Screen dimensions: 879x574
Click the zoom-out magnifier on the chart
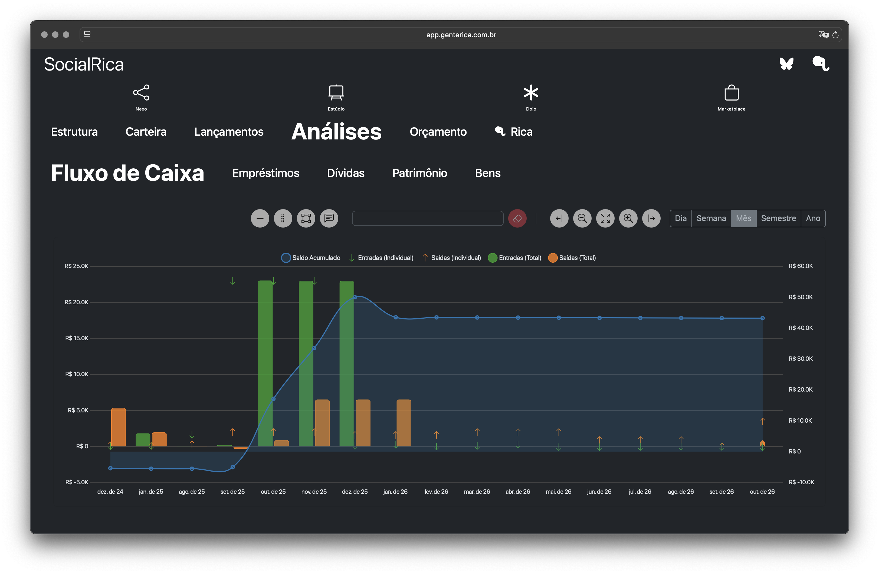coord(582,218)
